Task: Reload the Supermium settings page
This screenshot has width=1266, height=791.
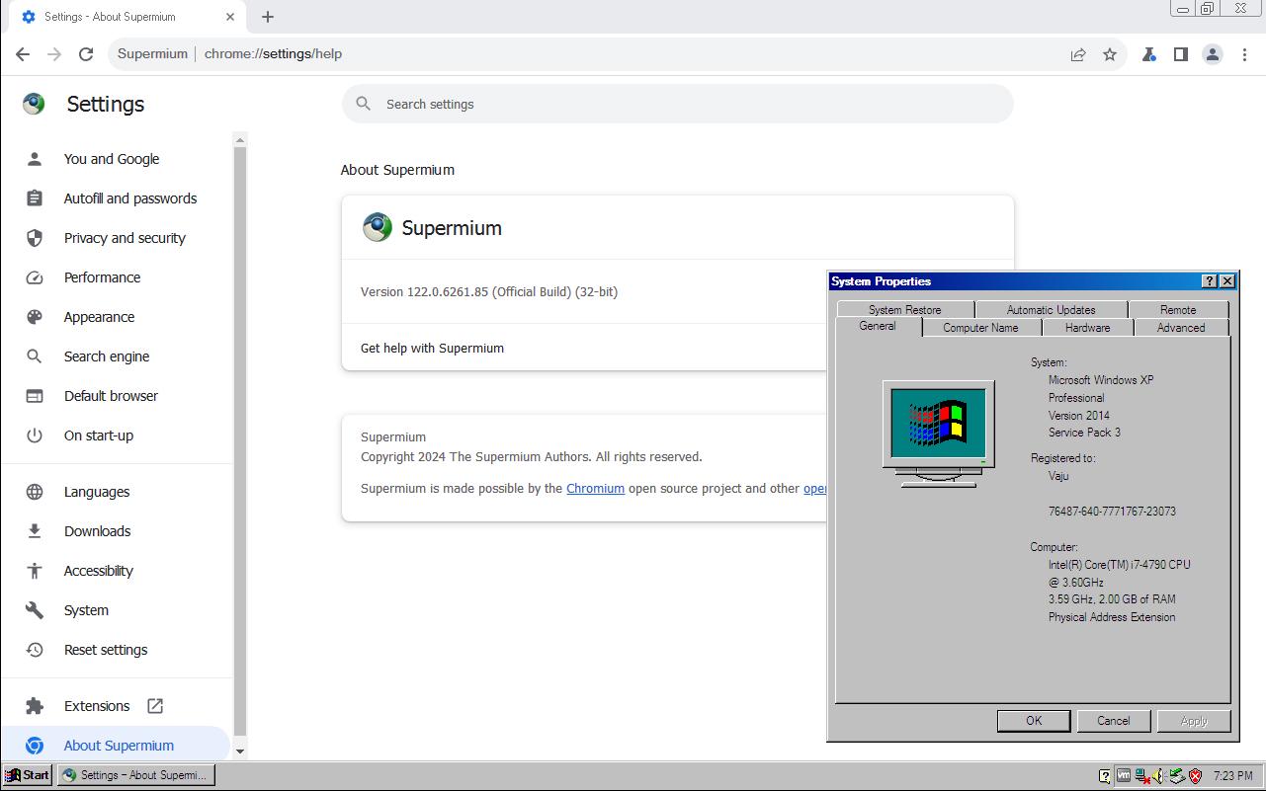Action: point(86,54)
